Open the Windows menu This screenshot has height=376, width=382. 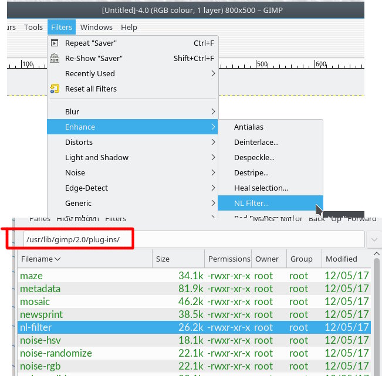click(x=96, y=27)
